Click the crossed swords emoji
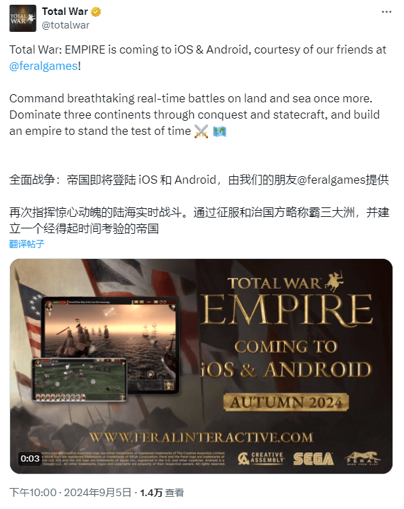 pyautogui.click(x=201, y=131)
